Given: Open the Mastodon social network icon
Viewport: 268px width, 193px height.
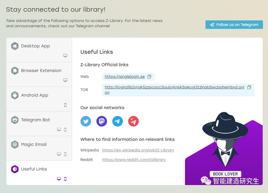Looking at the screenshot, I should click(102, 121).
